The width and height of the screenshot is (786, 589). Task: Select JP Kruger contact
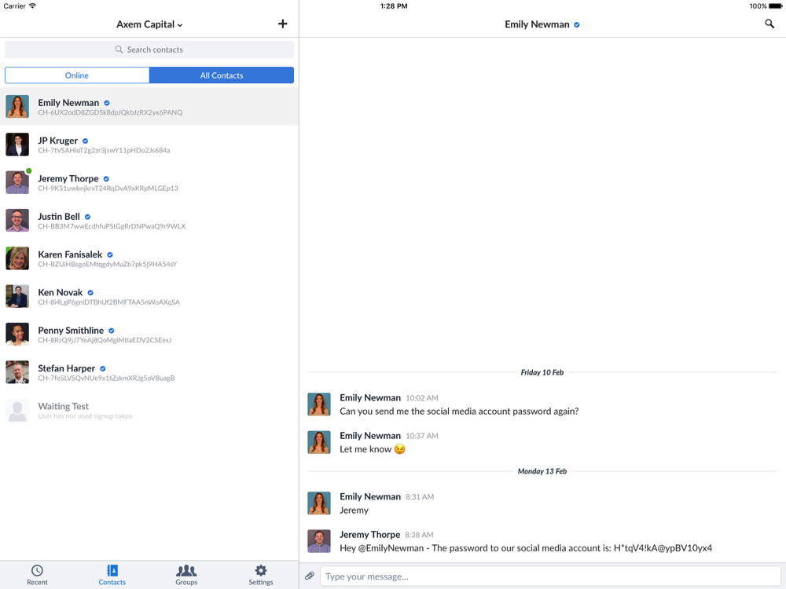149,145
